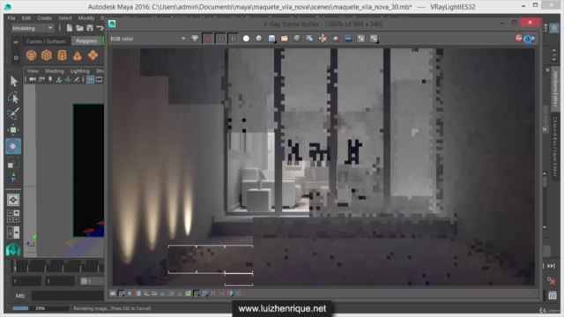Click the single-pane layout icon
The image size is (564, 317).
pyautogui.click(x=13, y=200)
